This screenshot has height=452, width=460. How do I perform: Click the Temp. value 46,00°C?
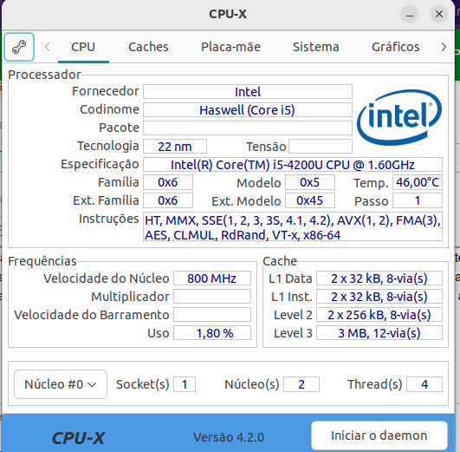click(x=418, y=182)
